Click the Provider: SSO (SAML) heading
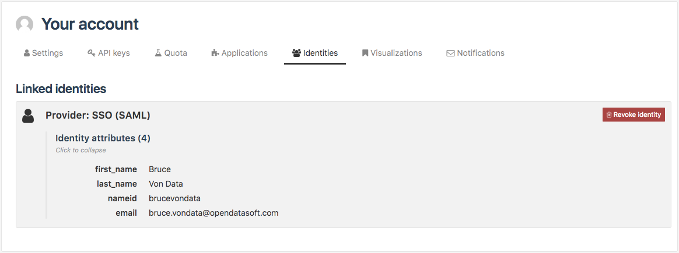The image size is (679, 253). tap(98, 116)
